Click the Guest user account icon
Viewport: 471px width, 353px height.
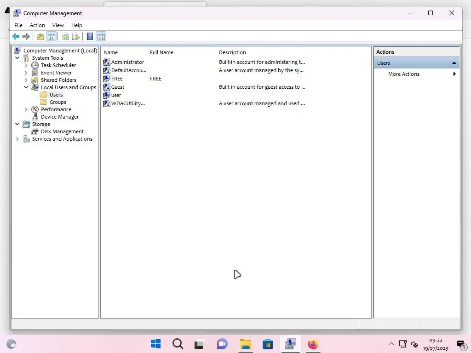point(107,87)
